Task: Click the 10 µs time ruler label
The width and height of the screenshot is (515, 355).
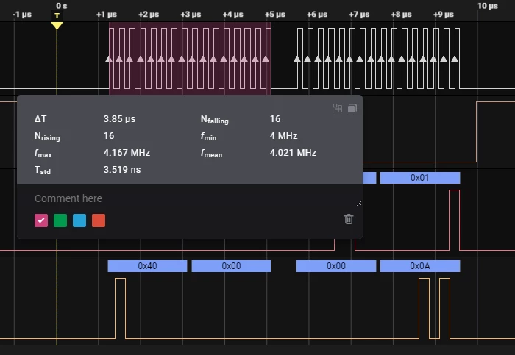Action: 487,6
